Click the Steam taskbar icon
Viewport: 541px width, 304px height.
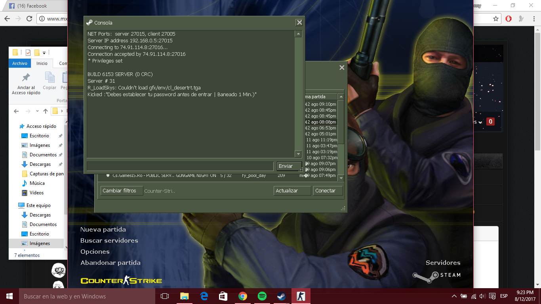click(282, 296)
